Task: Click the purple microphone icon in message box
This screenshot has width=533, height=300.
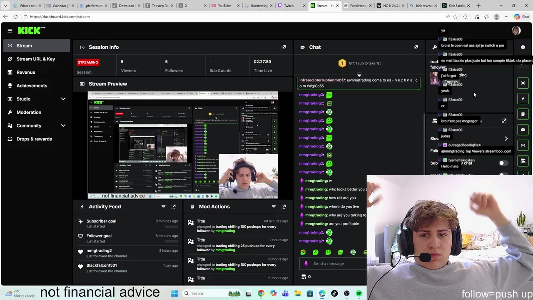Action: point(306,263)
